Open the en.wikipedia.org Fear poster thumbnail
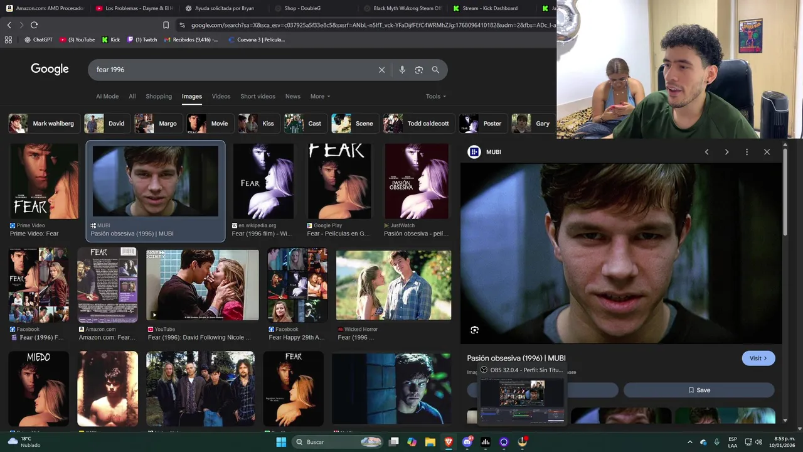The image size is (803, 452). [263, 181]
